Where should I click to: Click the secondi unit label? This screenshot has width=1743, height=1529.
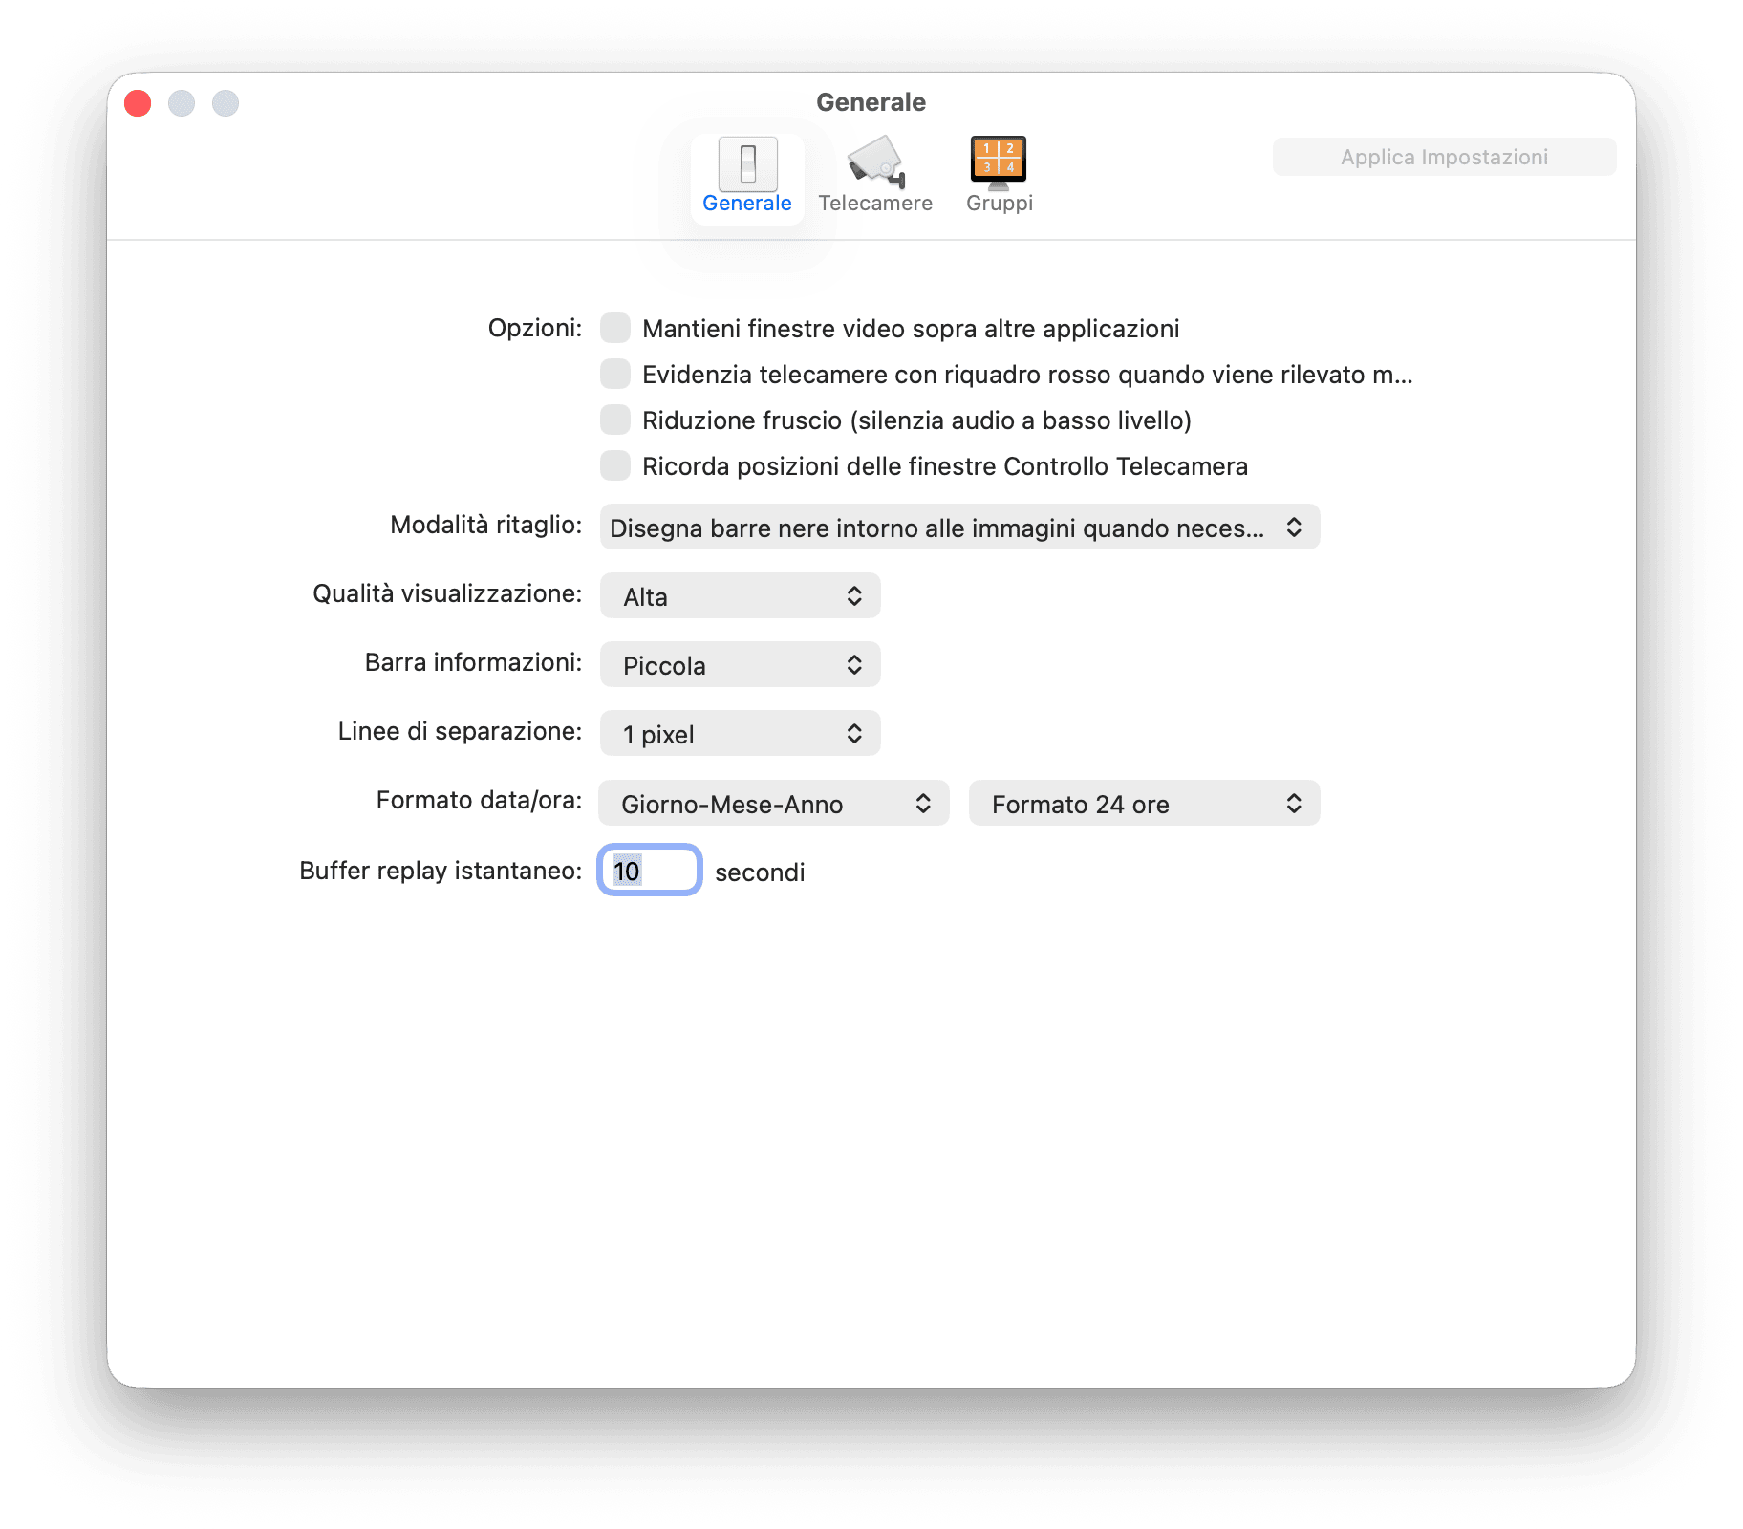[760, 872]
